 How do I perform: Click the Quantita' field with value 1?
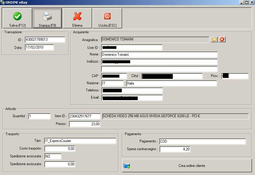(39, 116)
